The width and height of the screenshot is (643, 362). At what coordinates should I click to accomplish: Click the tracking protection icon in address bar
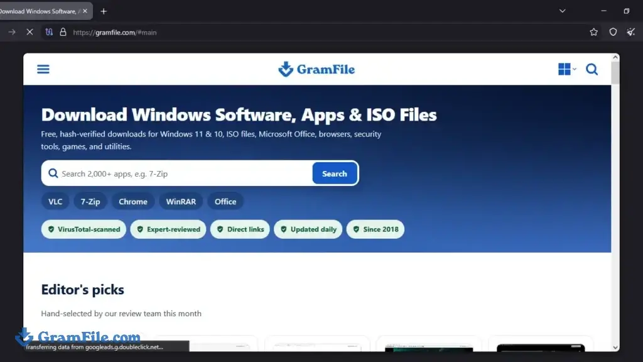pyautogui.click(x=49, y=32)
